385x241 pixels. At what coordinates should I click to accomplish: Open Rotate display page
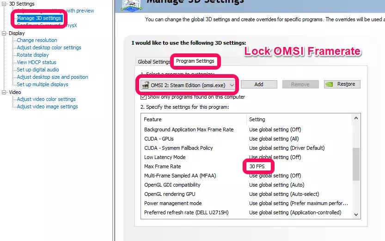click(x=33, y=55)
